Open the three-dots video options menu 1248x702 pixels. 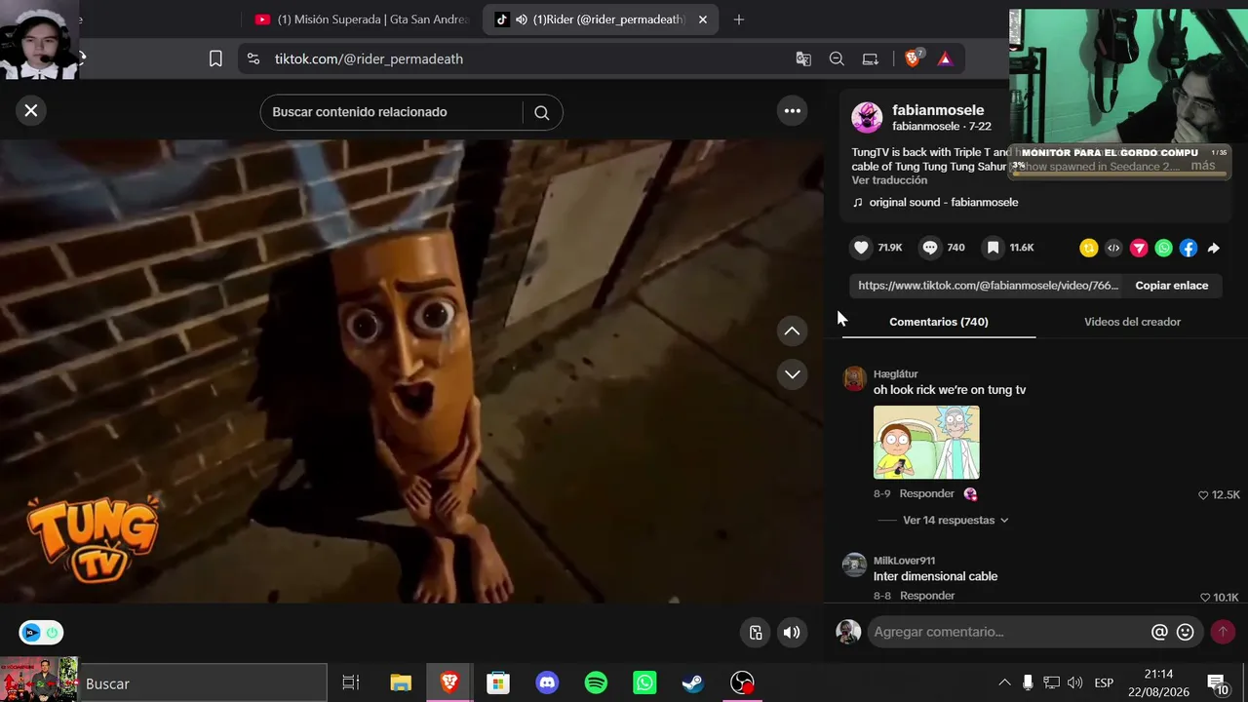pyautogui.click(x=793, y=111)
